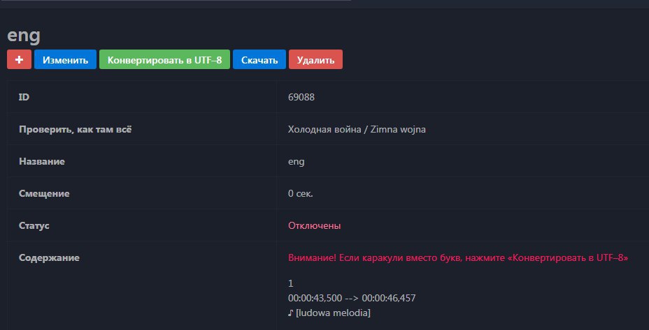
Task: Click the red Удалить button
Action: pyautogui.click(x=316, y=59)
